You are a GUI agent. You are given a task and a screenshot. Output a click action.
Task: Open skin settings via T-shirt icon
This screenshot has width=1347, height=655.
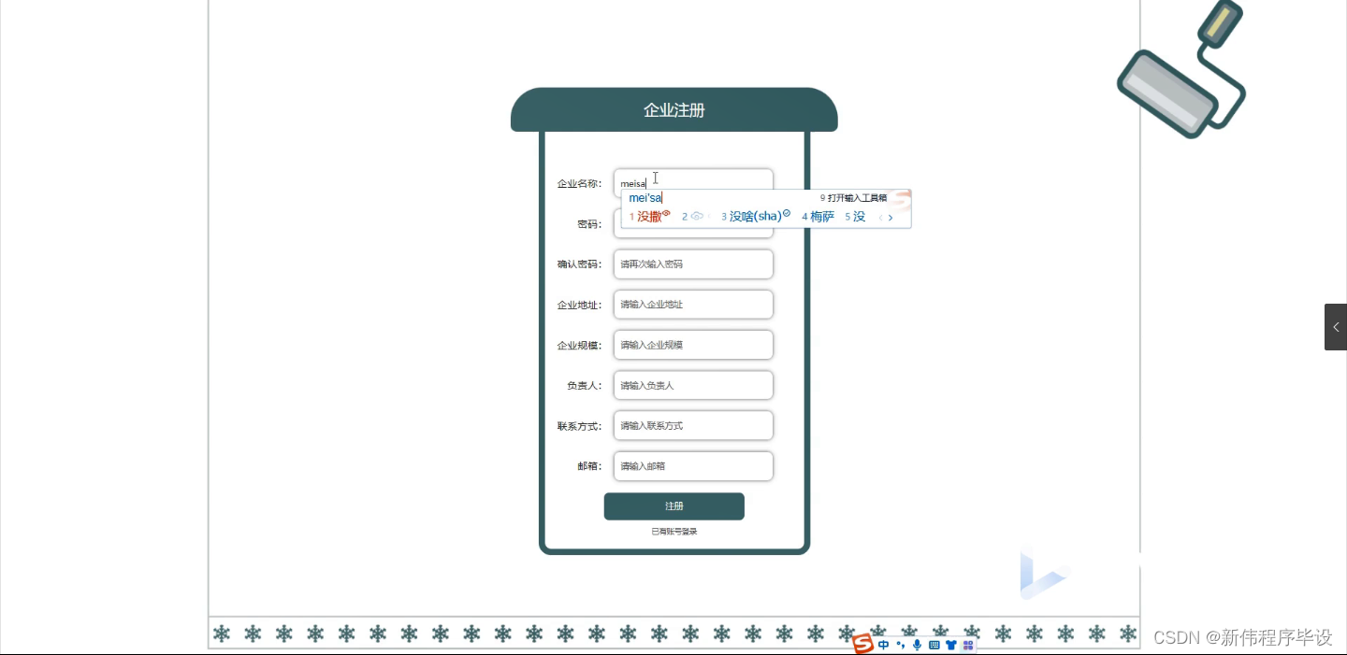pyautogui.click(x=951, y=645)
